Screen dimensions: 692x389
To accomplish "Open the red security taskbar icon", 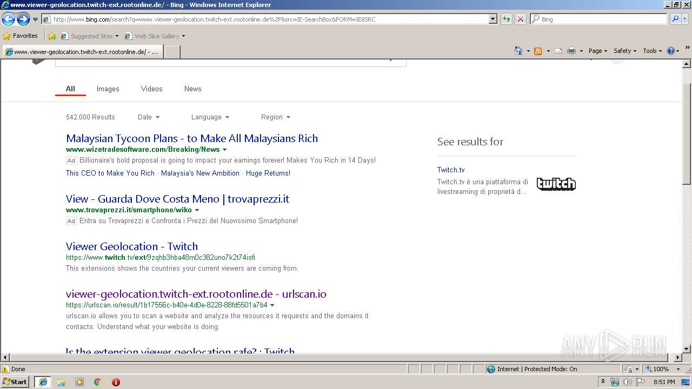I will 116,382.
